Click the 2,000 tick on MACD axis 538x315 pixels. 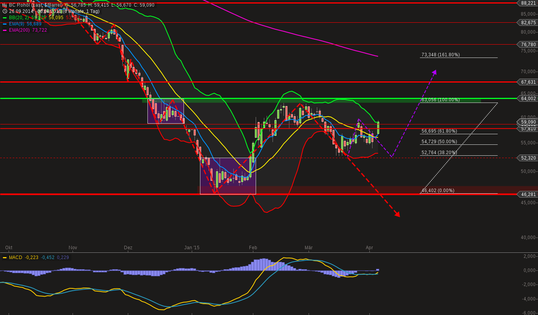(530, 256)
